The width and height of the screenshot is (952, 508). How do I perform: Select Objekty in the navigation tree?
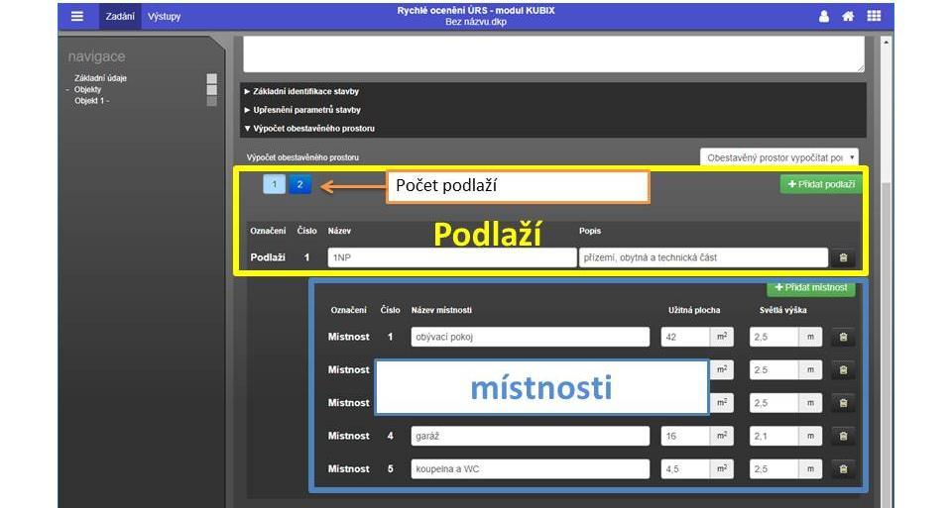pos(88,90)
